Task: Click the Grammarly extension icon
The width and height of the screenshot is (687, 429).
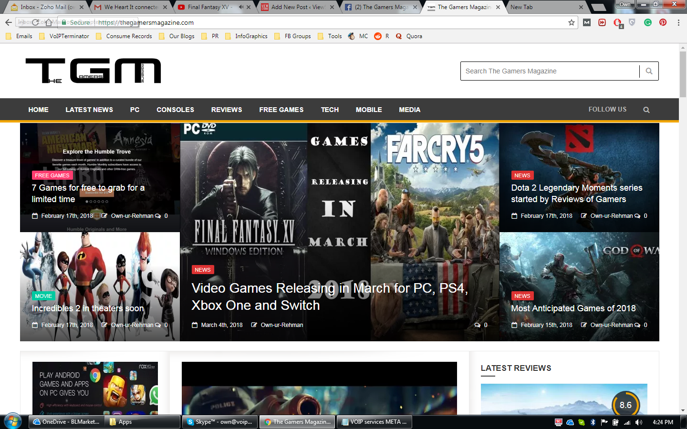Action: tap(647, 22)
